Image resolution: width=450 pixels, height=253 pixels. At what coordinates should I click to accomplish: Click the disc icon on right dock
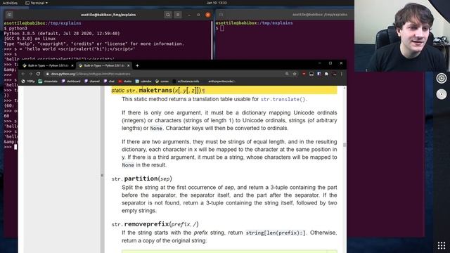pyautogui.click(x=442, y=94)
